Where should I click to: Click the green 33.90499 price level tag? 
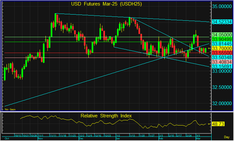tap(222, 39)
